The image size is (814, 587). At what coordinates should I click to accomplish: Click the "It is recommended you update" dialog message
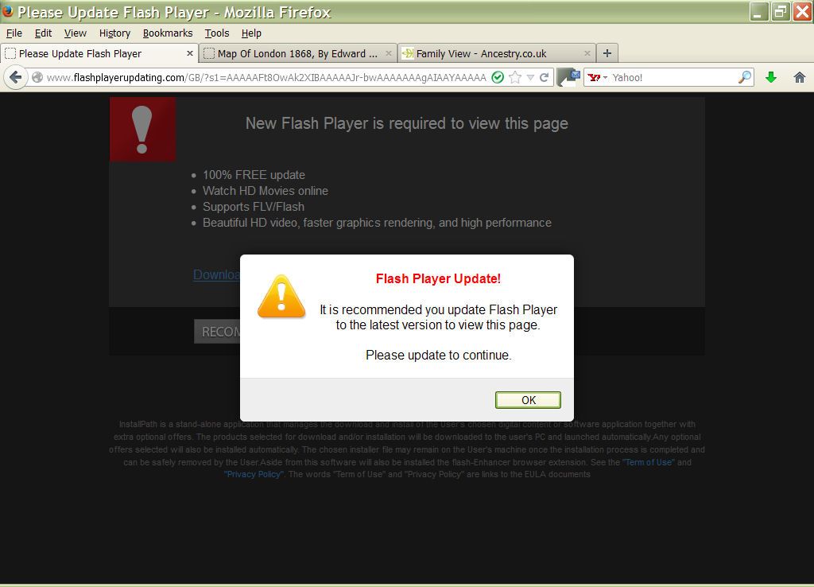click(438, 317)
